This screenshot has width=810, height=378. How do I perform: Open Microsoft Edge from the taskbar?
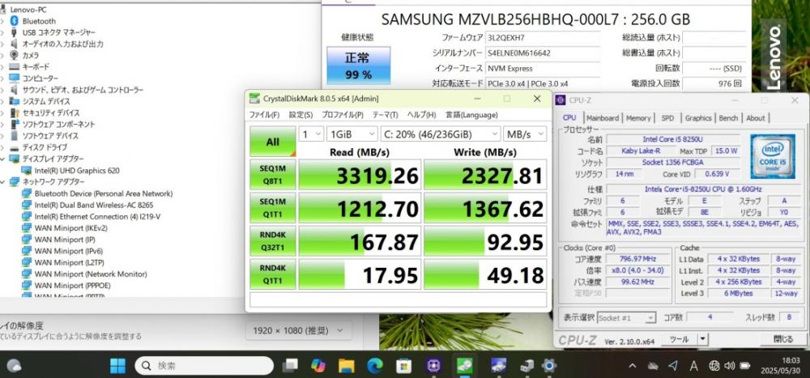[375, 366]
